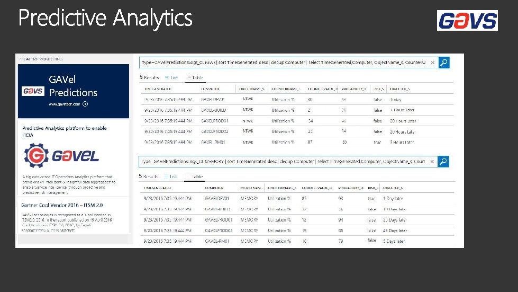
Task: Clear the NTWK query with X icon
Action: (x=432, y=63)
